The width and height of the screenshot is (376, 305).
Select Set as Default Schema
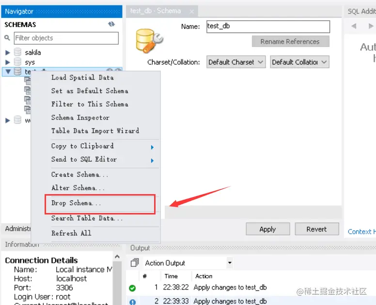(90, 91)
